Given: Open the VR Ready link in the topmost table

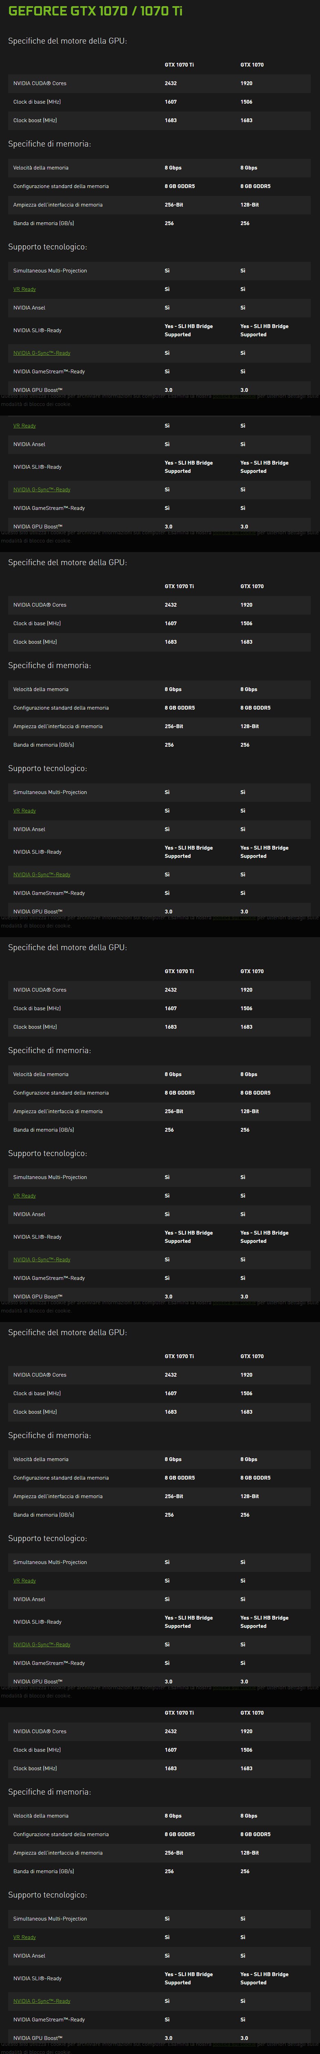Looking at the screenshot, I should [x=25, y=290].
